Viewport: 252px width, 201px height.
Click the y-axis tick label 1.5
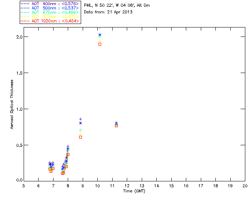[x=19, y=73]
